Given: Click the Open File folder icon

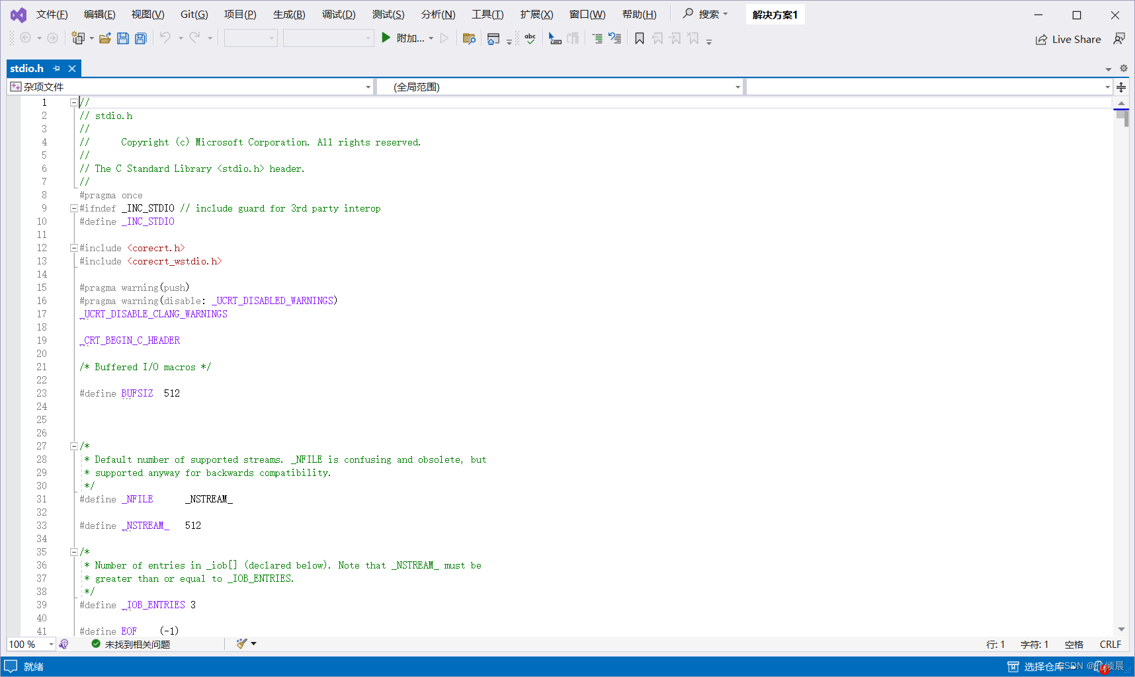Looking at the screenshot, I should click(105, 38).
